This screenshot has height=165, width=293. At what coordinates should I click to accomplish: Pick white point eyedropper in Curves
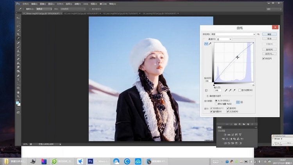click(234, 90)
